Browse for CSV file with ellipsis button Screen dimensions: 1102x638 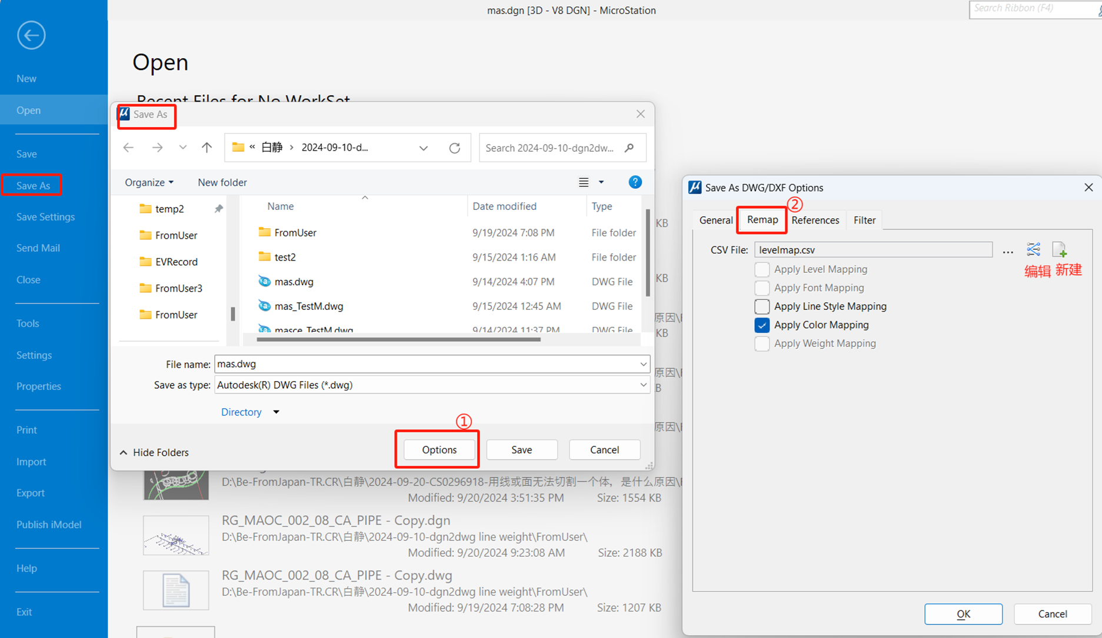pyautogui.click(x=1008, y=251)
